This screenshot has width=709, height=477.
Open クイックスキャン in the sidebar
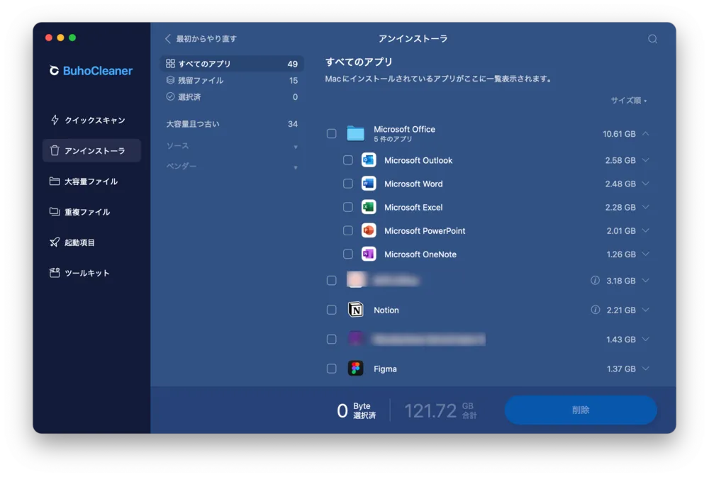coord(91,120)
